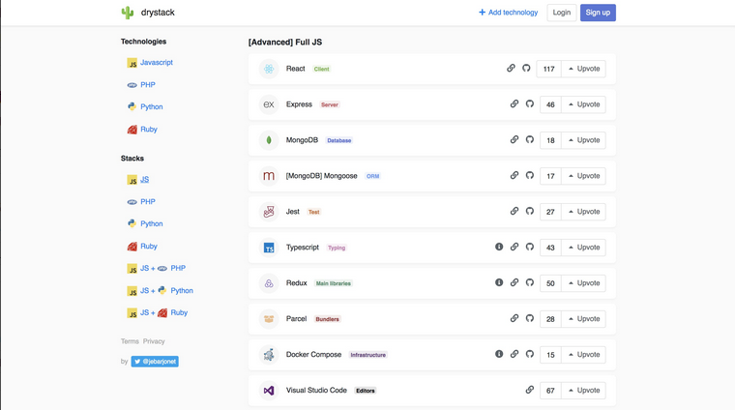
Task: Open the link icon for Visual Studio Code
Action: click(530, 390)
